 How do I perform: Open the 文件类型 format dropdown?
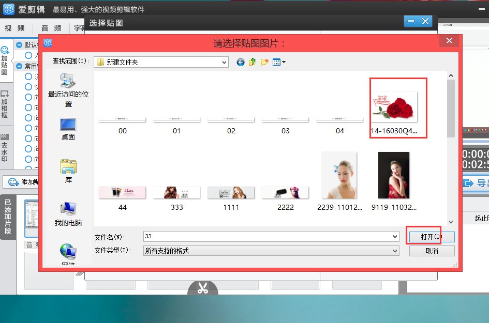[395, 251]
